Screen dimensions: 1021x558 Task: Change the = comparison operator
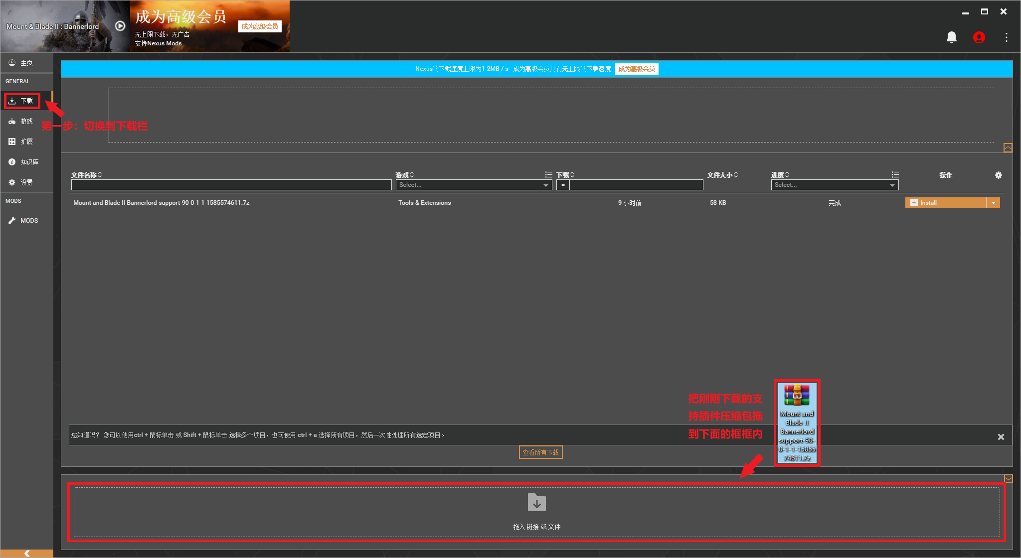click(563, 185)
